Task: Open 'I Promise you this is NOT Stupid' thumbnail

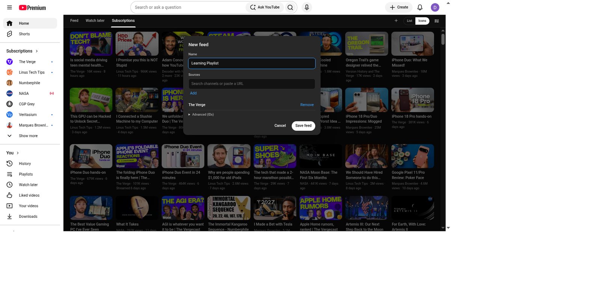Action: point(137,44)
